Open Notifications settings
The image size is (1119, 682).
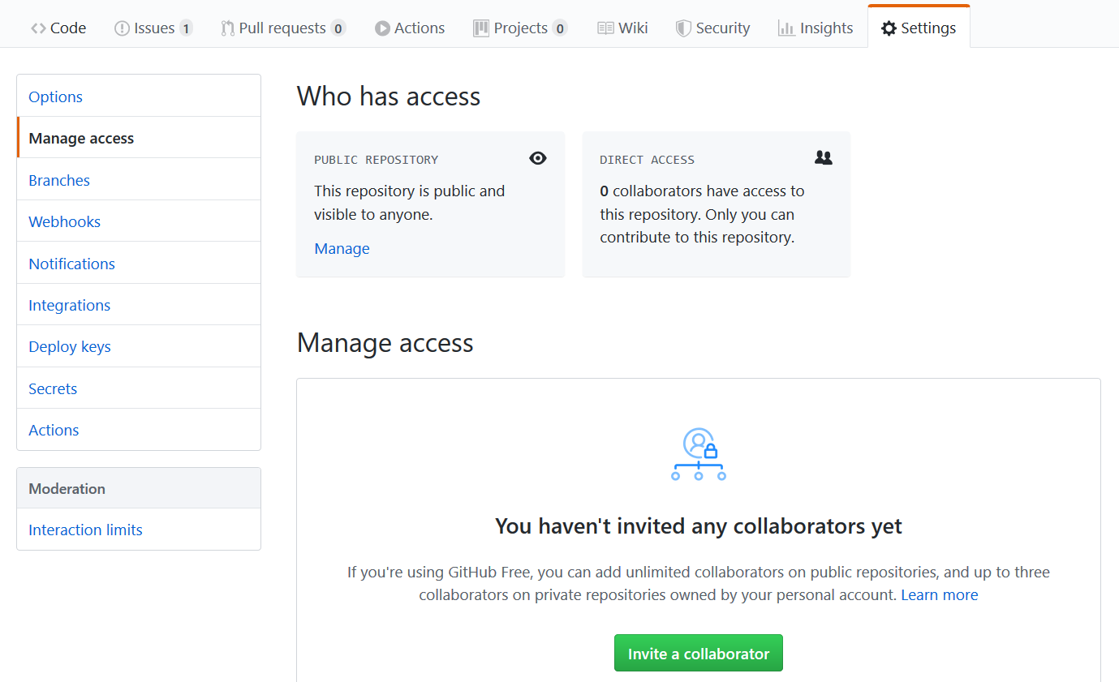tap(139, 264)
